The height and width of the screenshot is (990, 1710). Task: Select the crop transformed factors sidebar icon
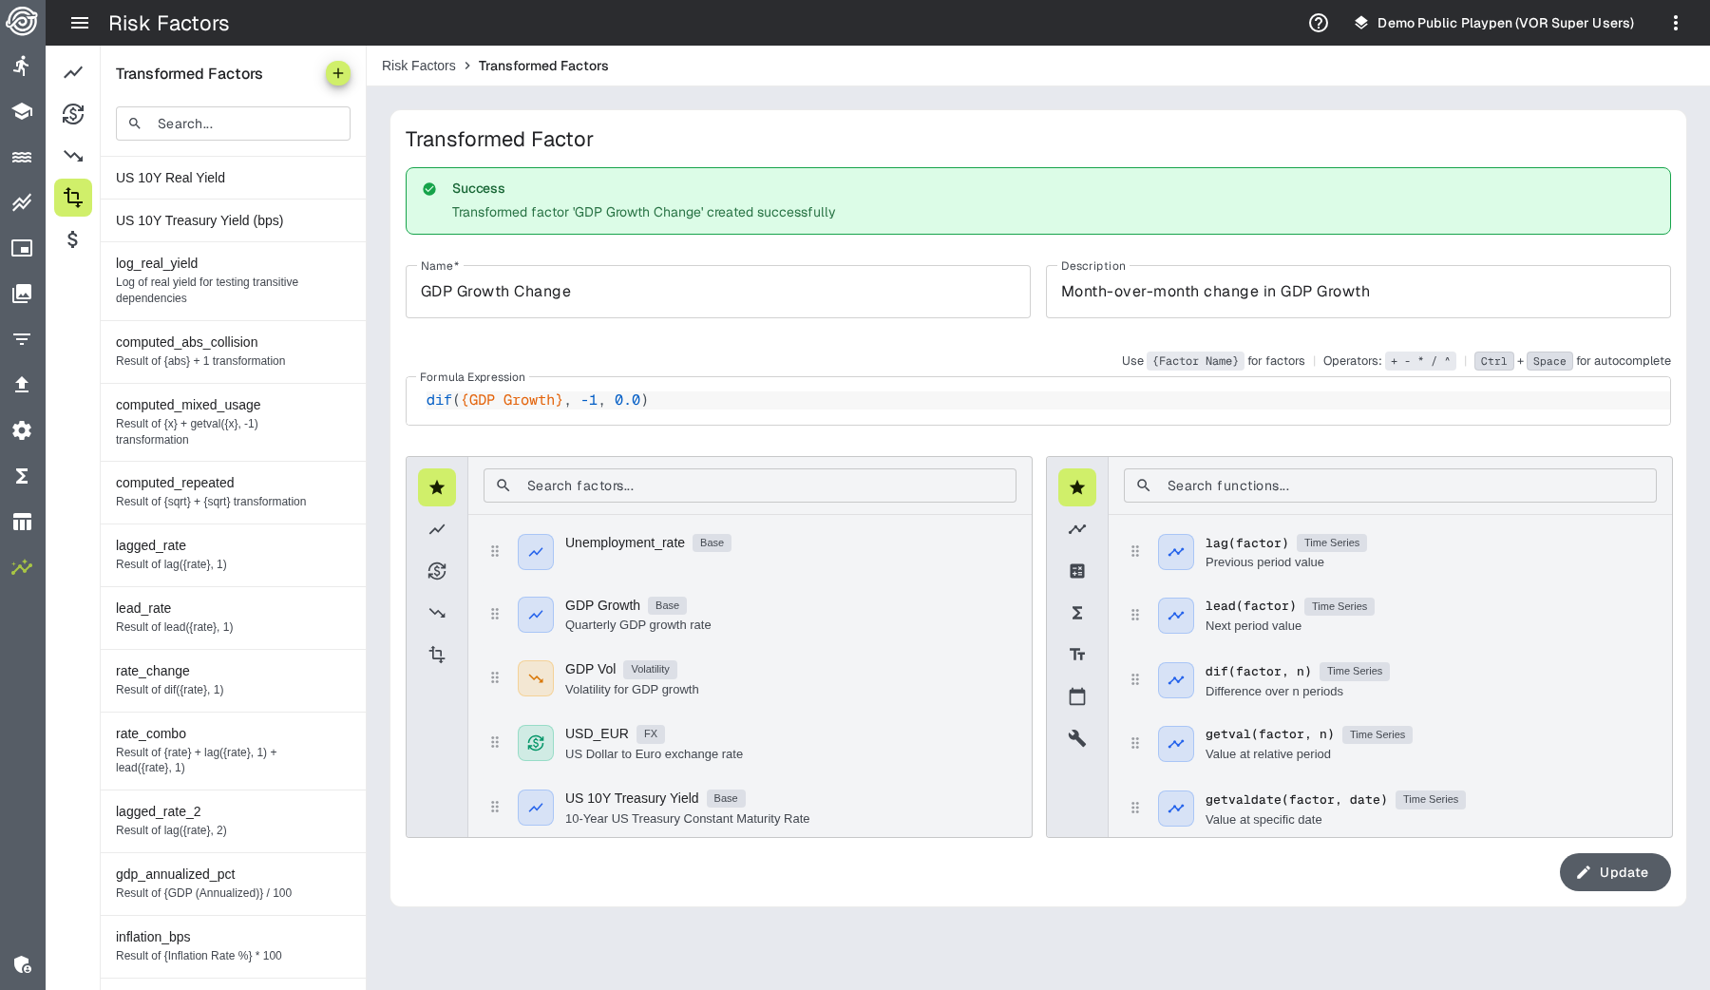pos(73,198)
